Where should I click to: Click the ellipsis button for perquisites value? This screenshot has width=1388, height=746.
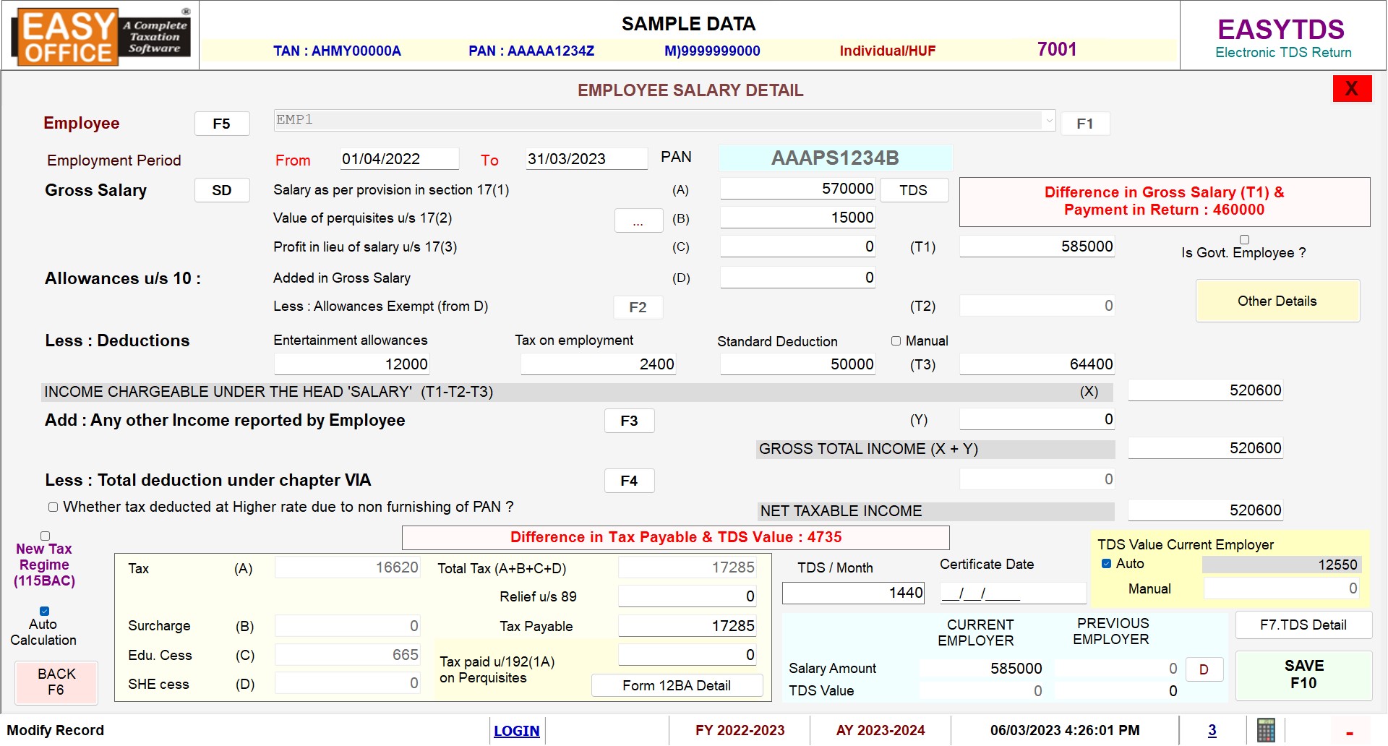point(638,220)
